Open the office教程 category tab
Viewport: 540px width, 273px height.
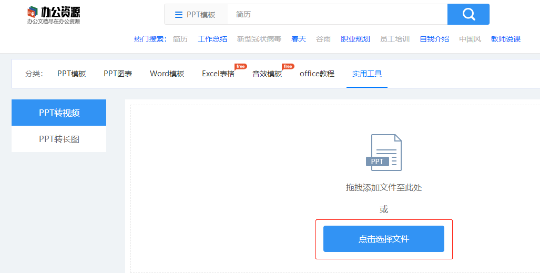point(317,74)
